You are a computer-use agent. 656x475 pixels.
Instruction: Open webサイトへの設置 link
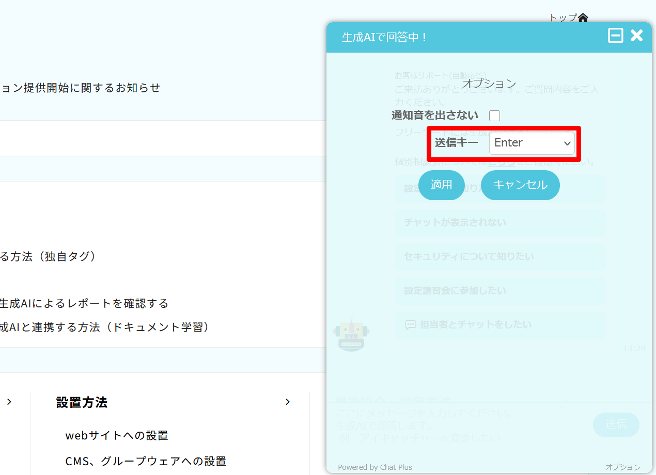117,435
